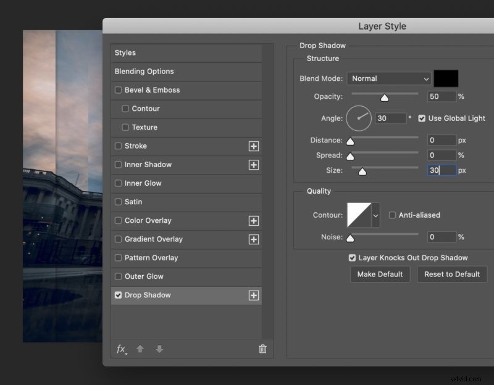Click the fx icon to add a new effect
494x385 pixels.
point(122,349)
